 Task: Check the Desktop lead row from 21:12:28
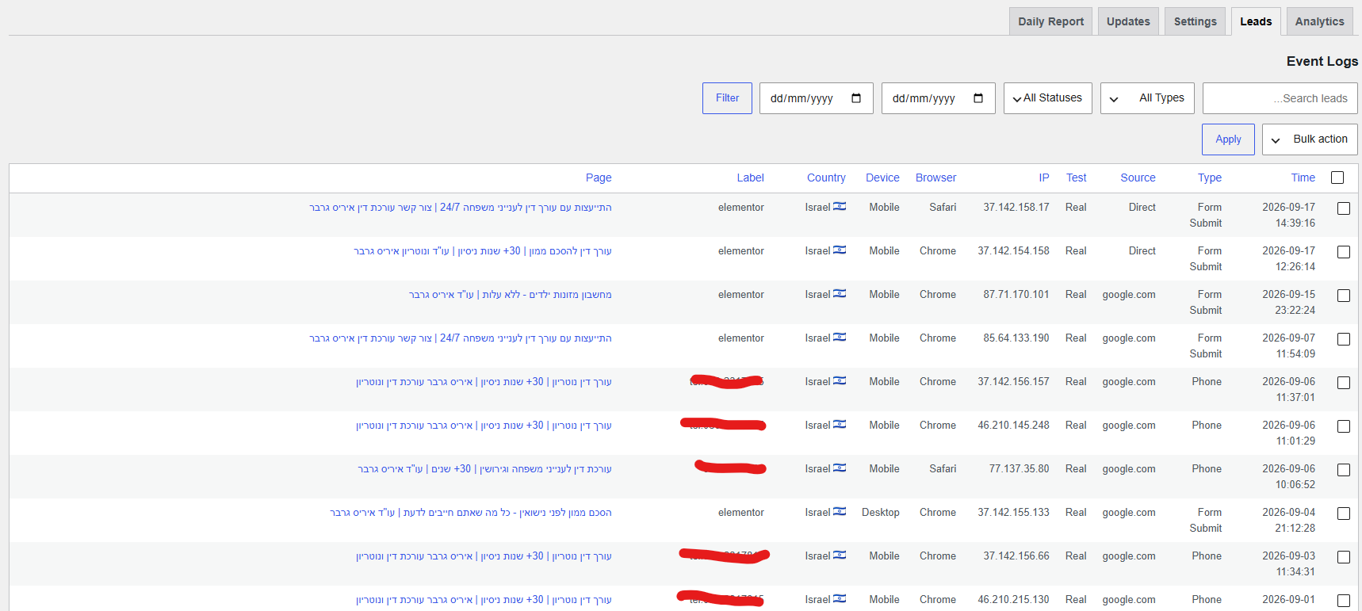coord(1344,514)
